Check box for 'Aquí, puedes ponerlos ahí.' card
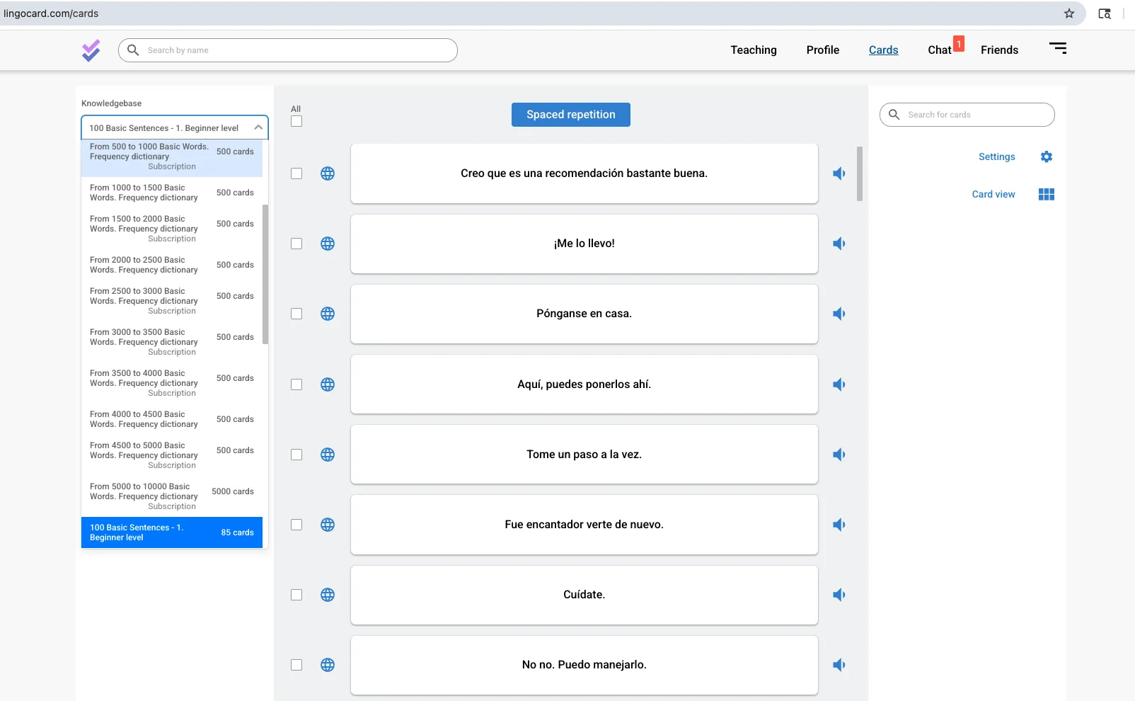This screenshot has height=701, width=1135. pyautogui.click(x=296, y=384)
